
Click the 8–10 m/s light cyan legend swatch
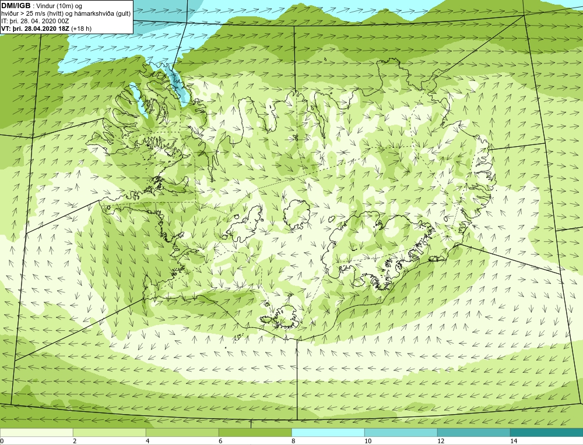click(328, 432)
